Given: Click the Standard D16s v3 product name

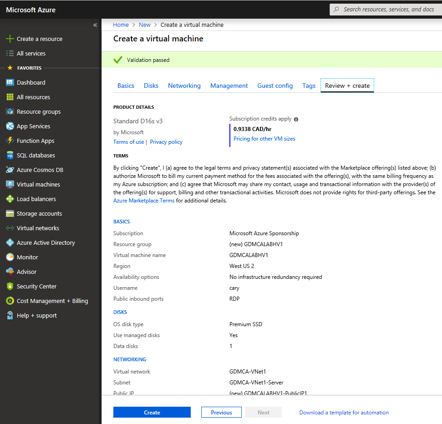Looking at the screenshot, I should tap(138, 121).
